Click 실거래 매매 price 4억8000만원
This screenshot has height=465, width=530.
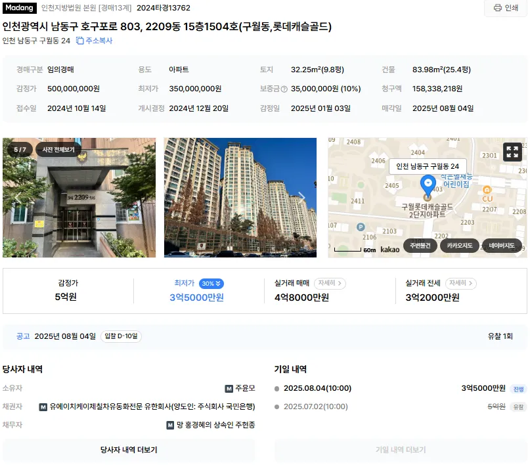pyautogui.click(x=301, y=298)
